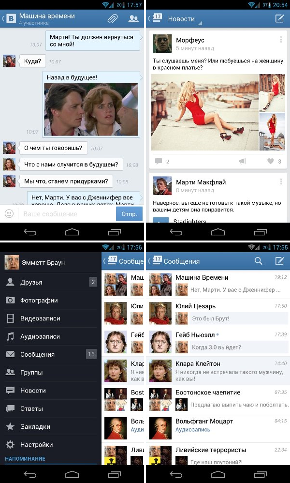Open Морфеус profile avatar
290x483 pixels.
[162, 44]
